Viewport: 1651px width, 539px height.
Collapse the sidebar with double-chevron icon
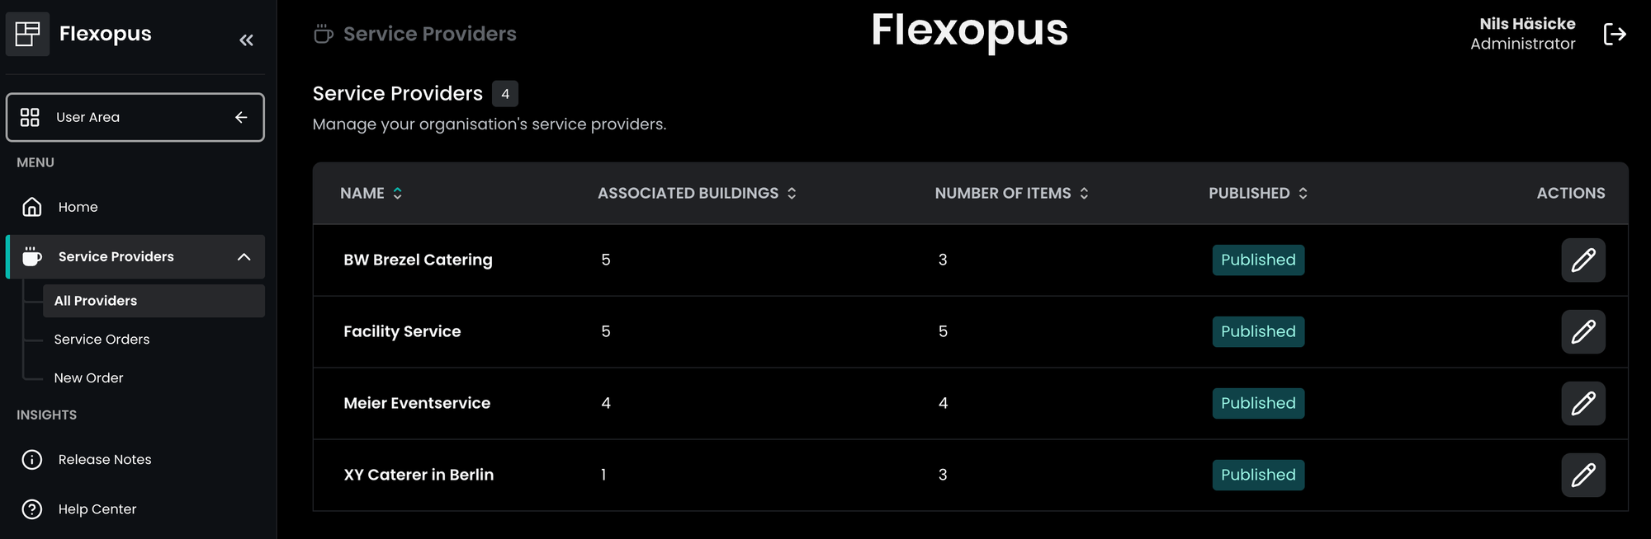pyautogui.click(x=246, y=40)
